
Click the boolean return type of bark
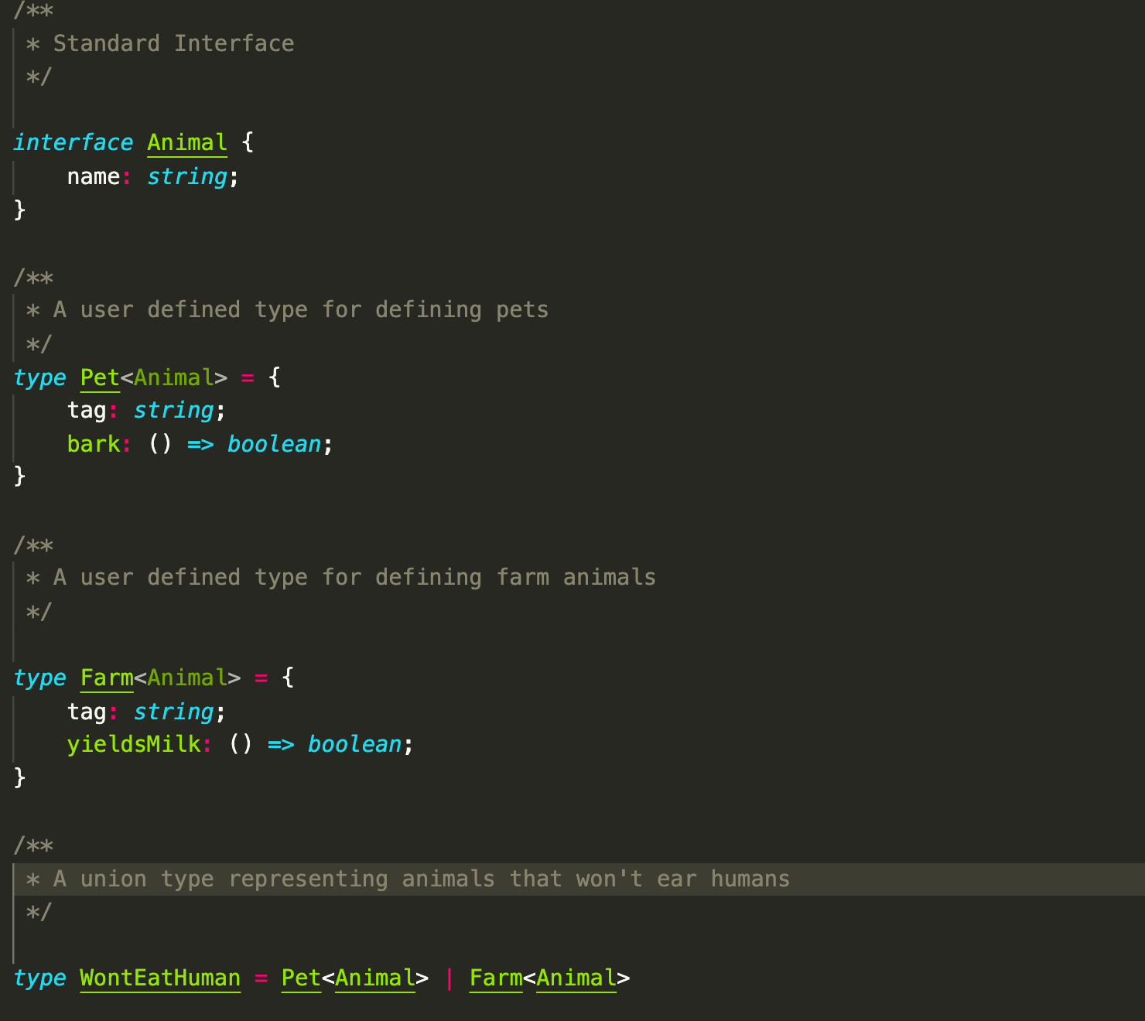pyautogui.click(x=274, y=444)
